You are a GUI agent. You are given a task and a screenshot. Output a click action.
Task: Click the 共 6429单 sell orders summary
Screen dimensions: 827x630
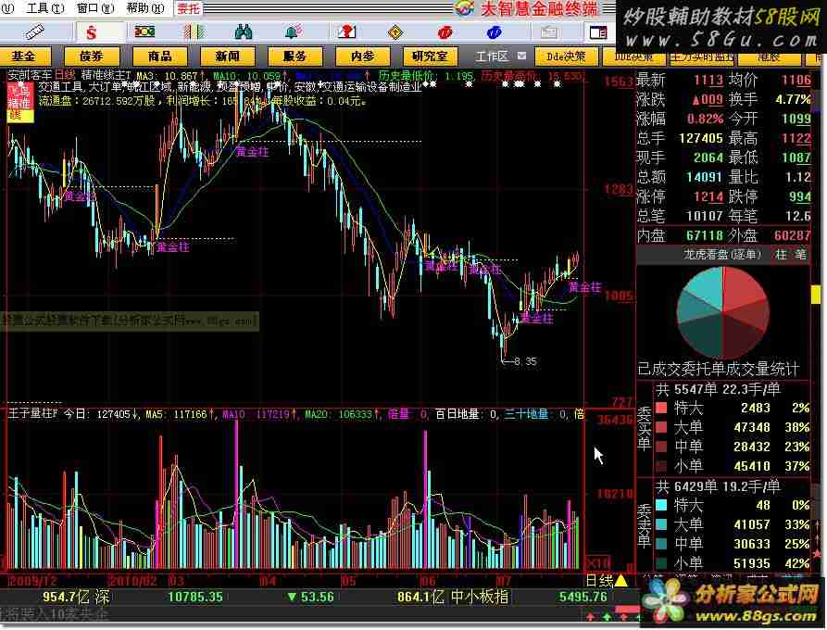[719, 486]
